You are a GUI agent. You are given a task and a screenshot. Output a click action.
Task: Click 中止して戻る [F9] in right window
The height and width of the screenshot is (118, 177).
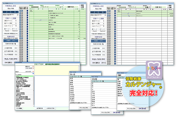point(98,59)
